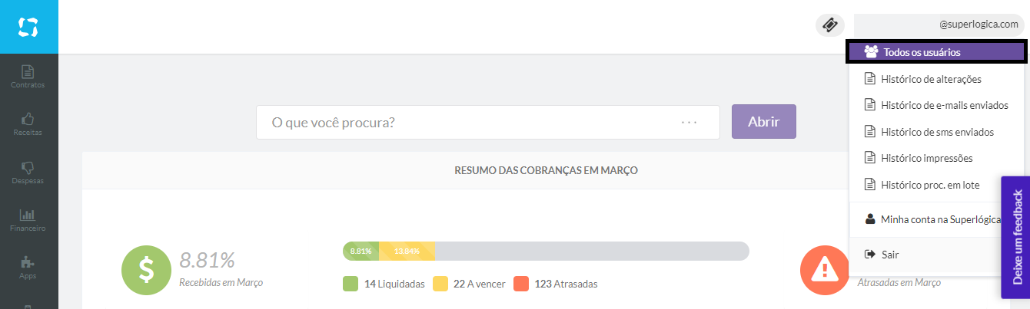Open Contratos in the sidebar

[x=28, y=76]
